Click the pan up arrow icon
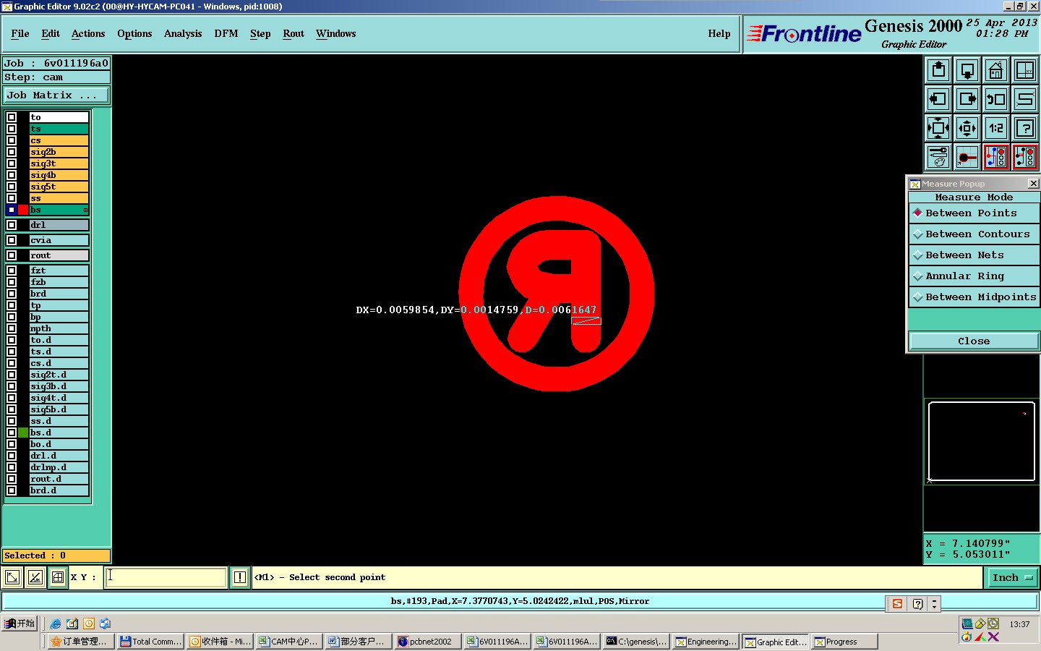1041x651 pixels. point(938,70)
